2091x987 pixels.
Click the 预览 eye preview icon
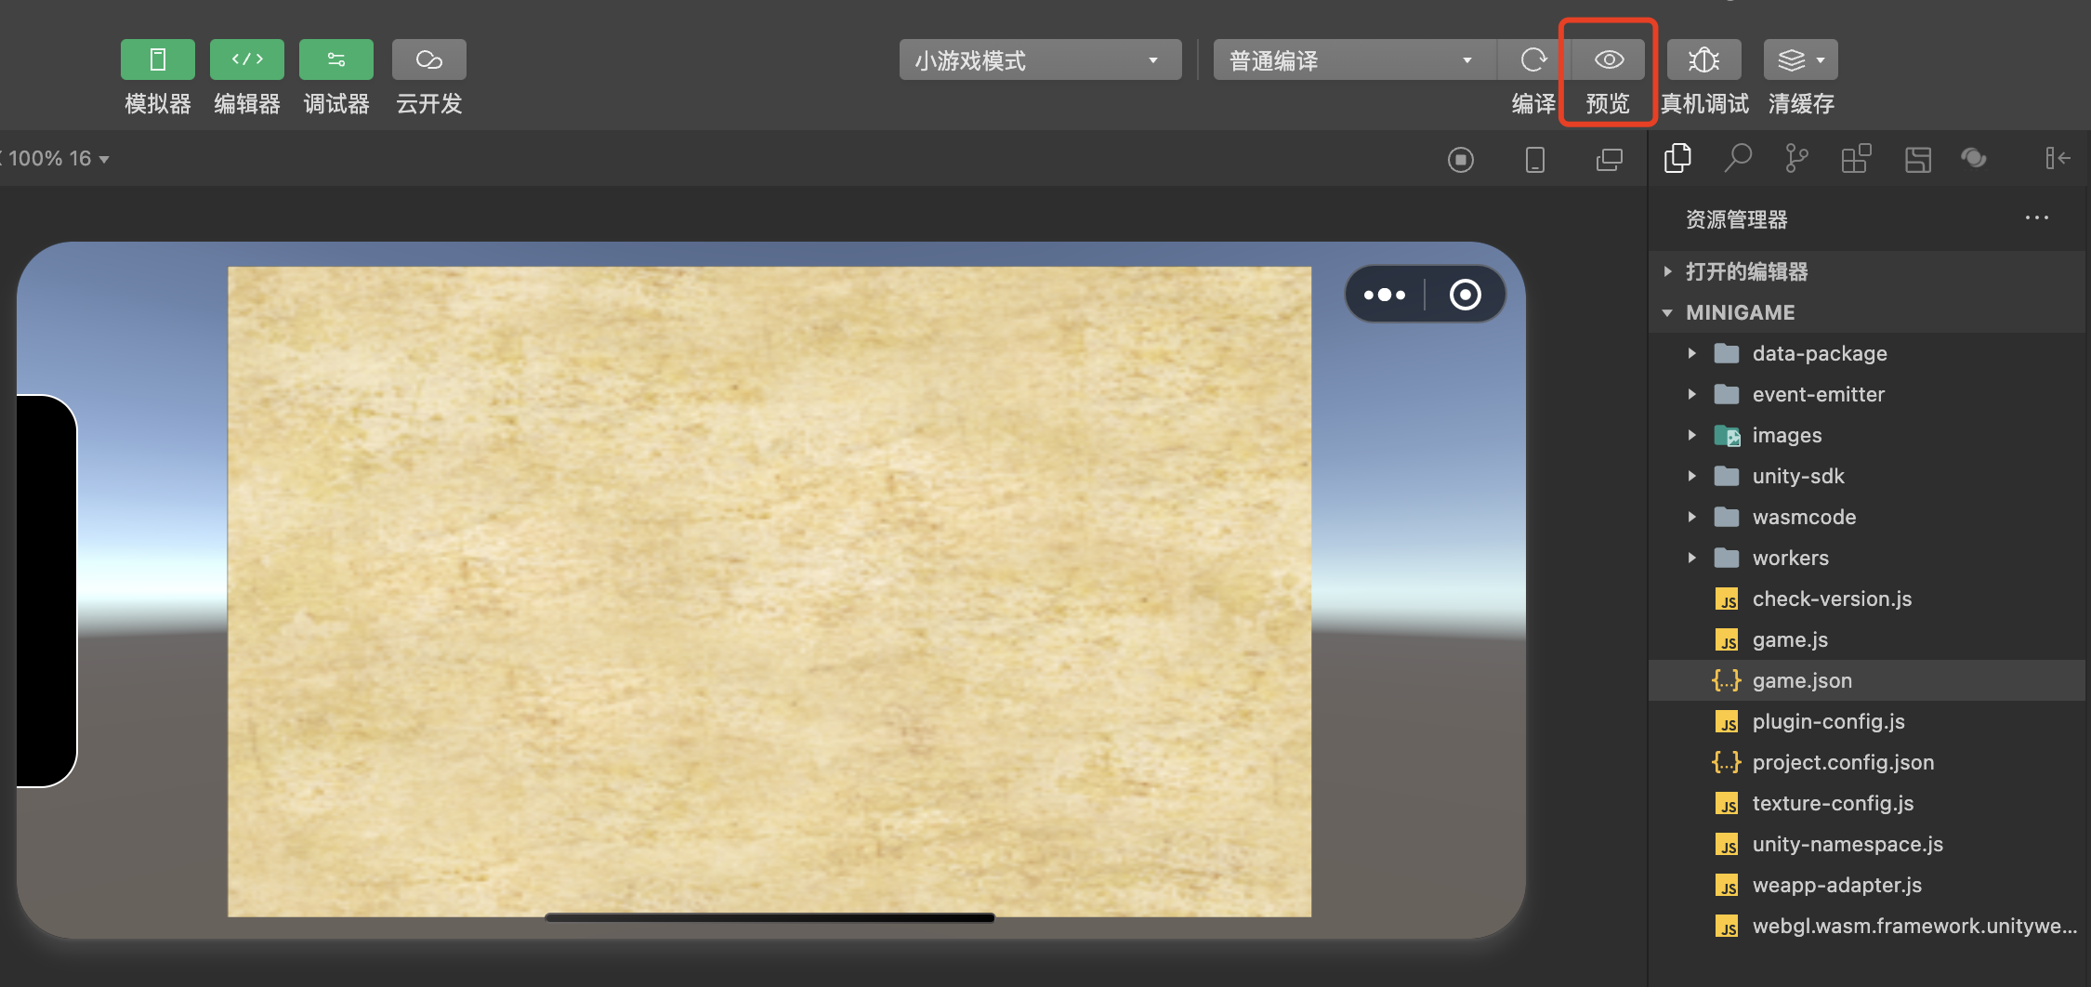1609,60
